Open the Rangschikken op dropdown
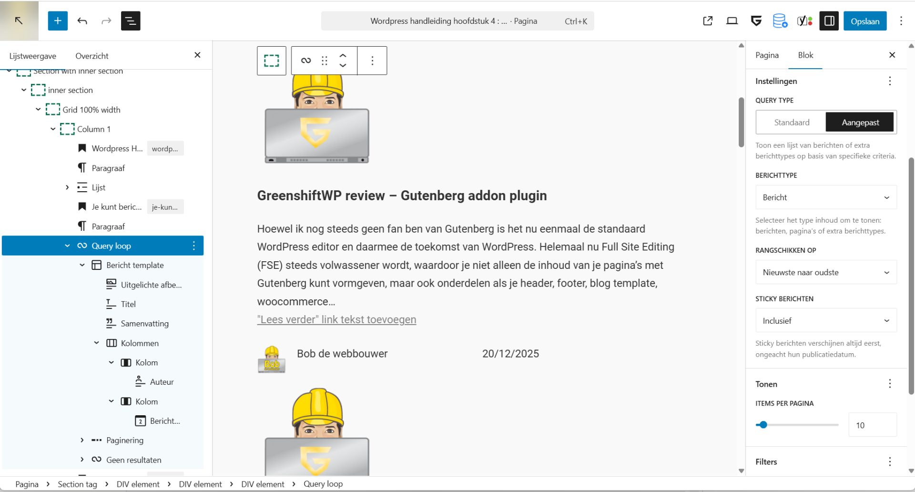Screen dimensions: 915x492 pos(826,273)
